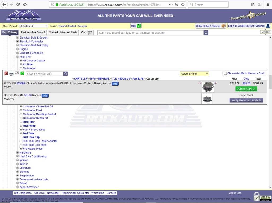Click the red X close icon in parts listing

coord(6,73)
